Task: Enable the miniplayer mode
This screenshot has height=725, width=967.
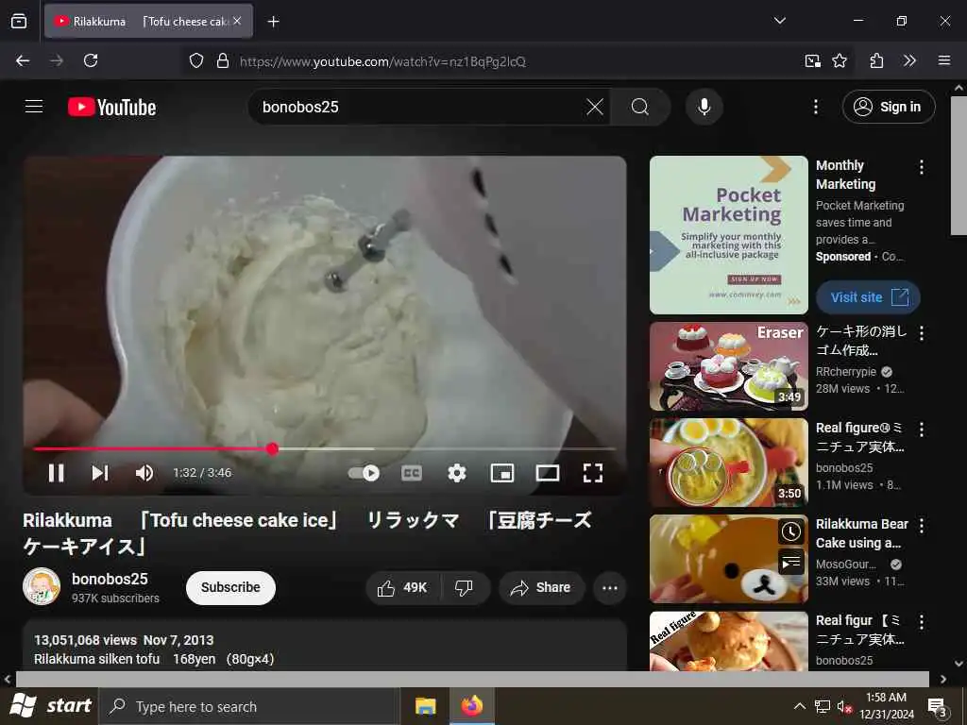Action: 502,473
